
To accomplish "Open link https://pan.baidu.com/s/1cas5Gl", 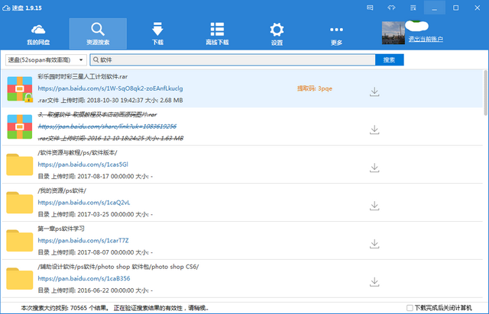I will click(83, 165).
